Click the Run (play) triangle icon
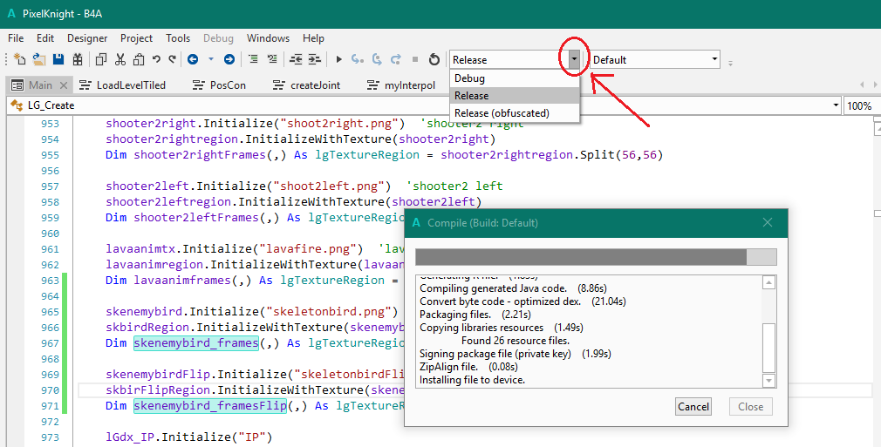The height and width of the screenshot is (447, 881). [338, 59]
